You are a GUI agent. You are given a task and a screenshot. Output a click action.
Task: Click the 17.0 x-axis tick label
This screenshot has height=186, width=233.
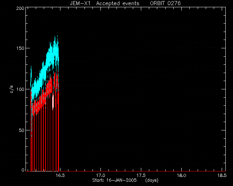point(101,175)
